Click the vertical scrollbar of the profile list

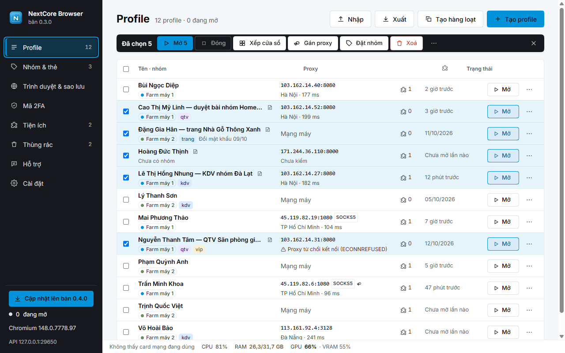tap(562, 161)
